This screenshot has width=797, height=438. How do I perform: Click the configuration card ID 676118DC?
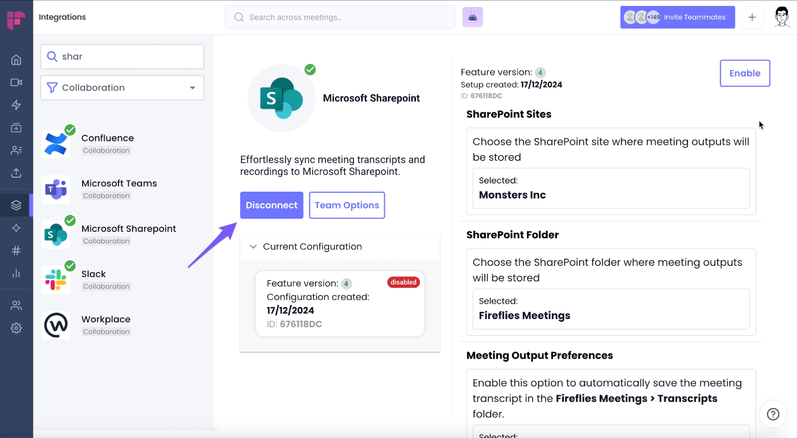pos(294,324)
